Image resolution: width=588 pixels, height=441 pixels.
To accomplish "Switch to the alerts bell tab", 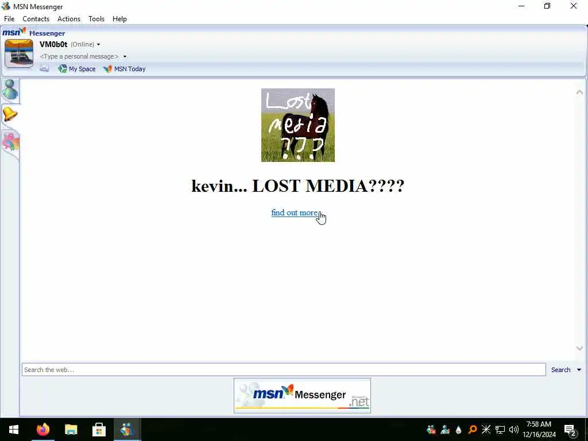I will pyautogui.click(x=10, y=114).
